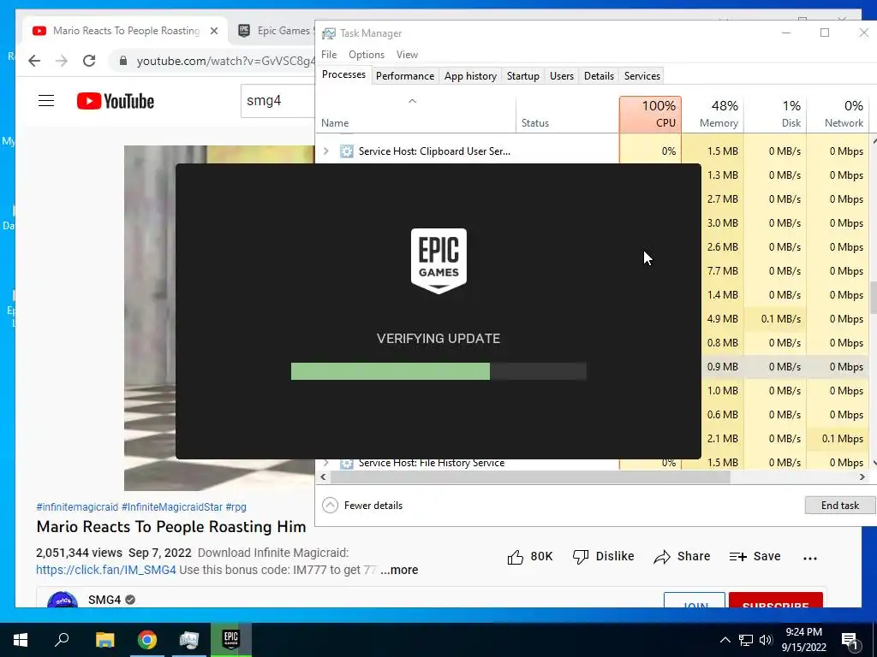Open File Explorer from the taskbar

coord(104,640)
